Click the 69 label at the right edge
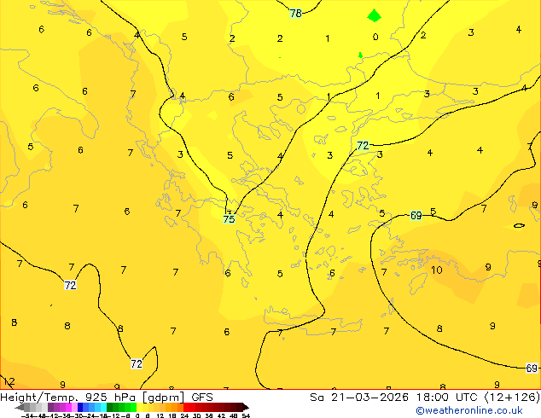The height and width of the screenshot is (418, 541). click(532, 368)
